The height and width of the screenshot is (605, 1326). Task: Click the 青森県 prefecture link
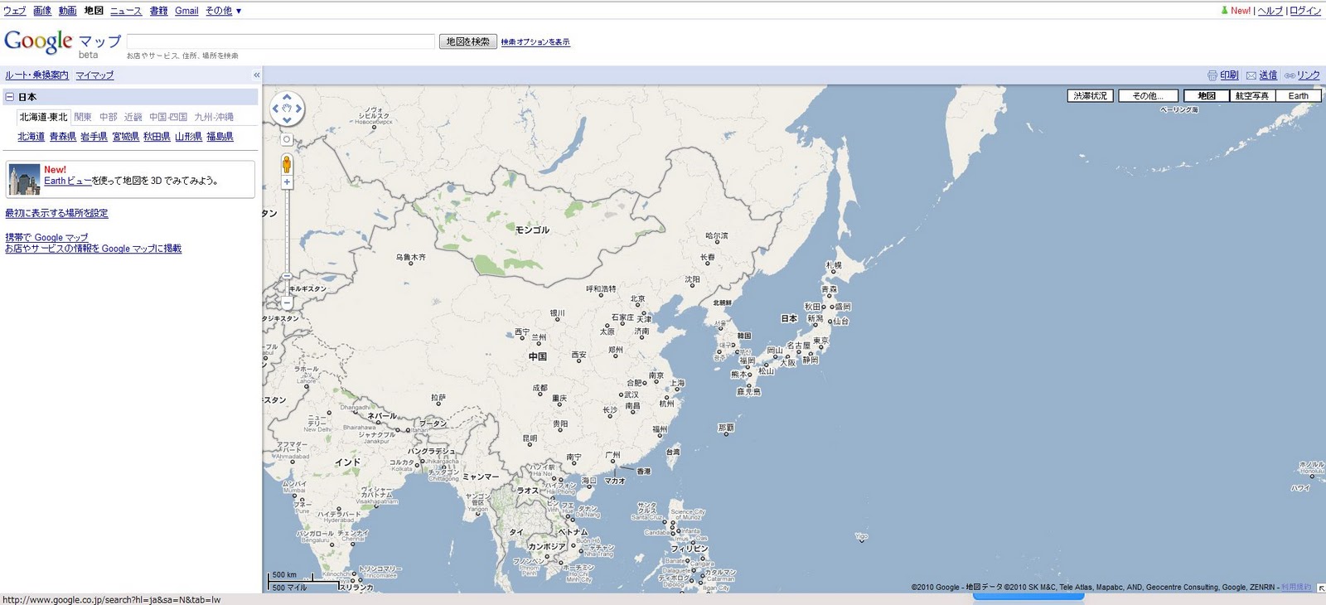tap(63, 137)
